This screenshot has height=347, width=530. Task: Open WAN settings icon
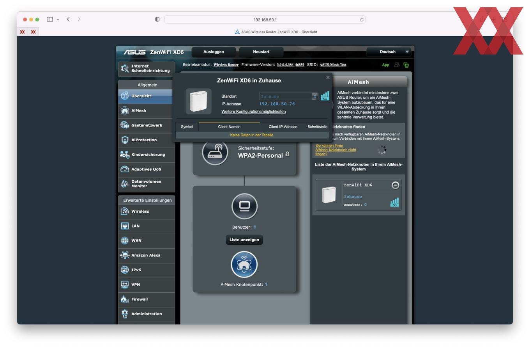(125, 240)
